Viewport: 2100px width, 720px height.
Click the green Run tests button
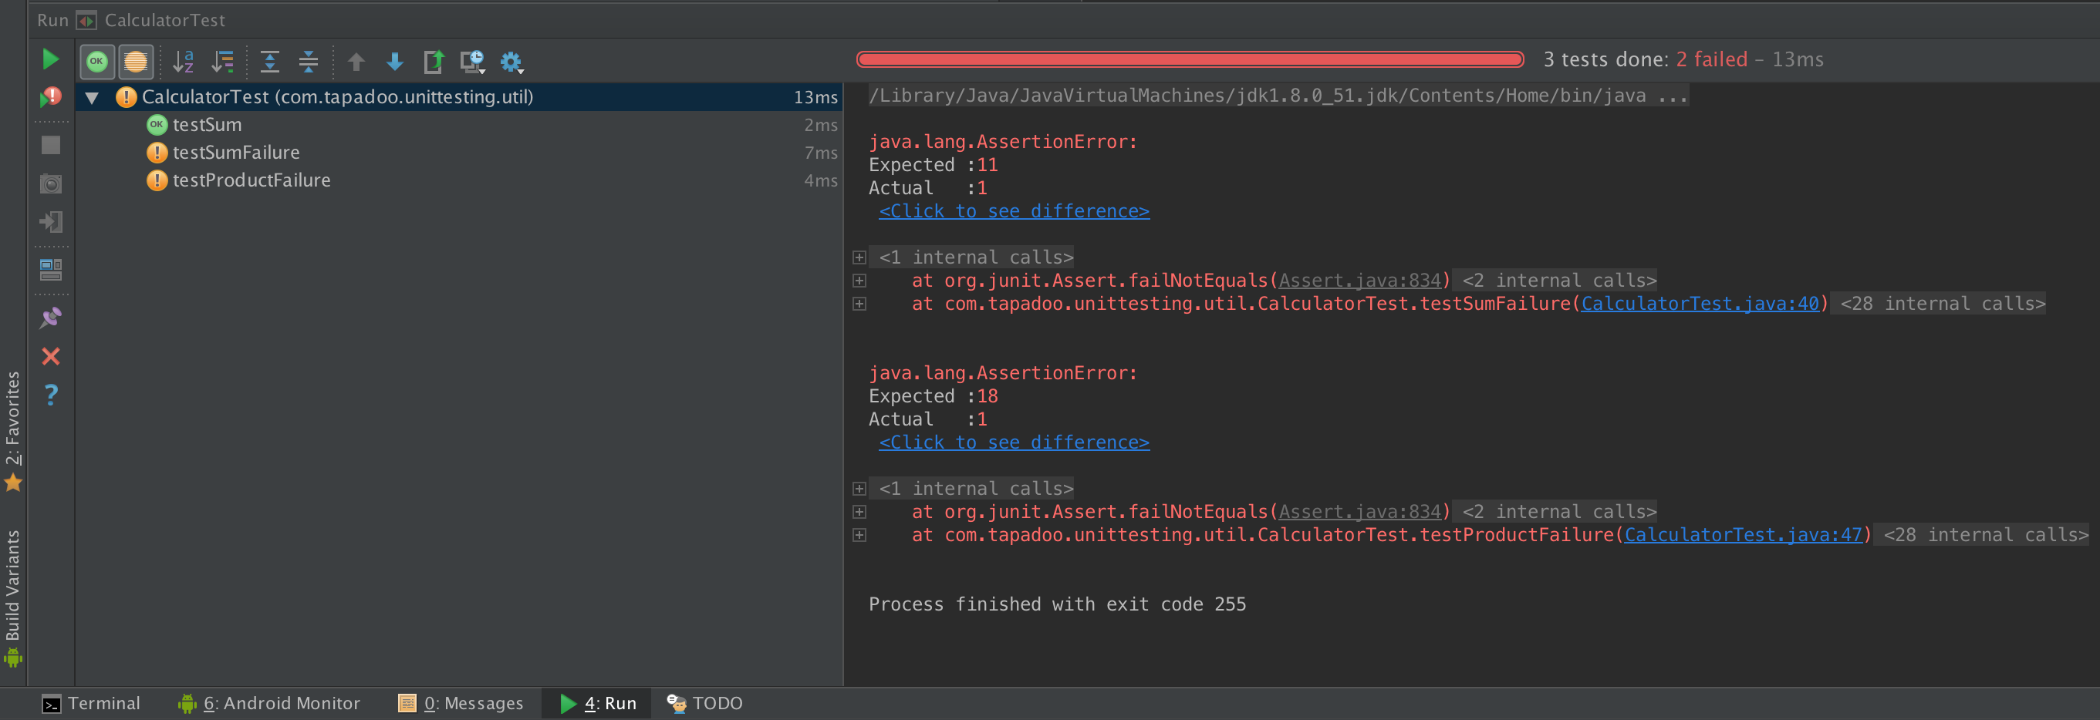pyautogui.click(x=51, y=59)
